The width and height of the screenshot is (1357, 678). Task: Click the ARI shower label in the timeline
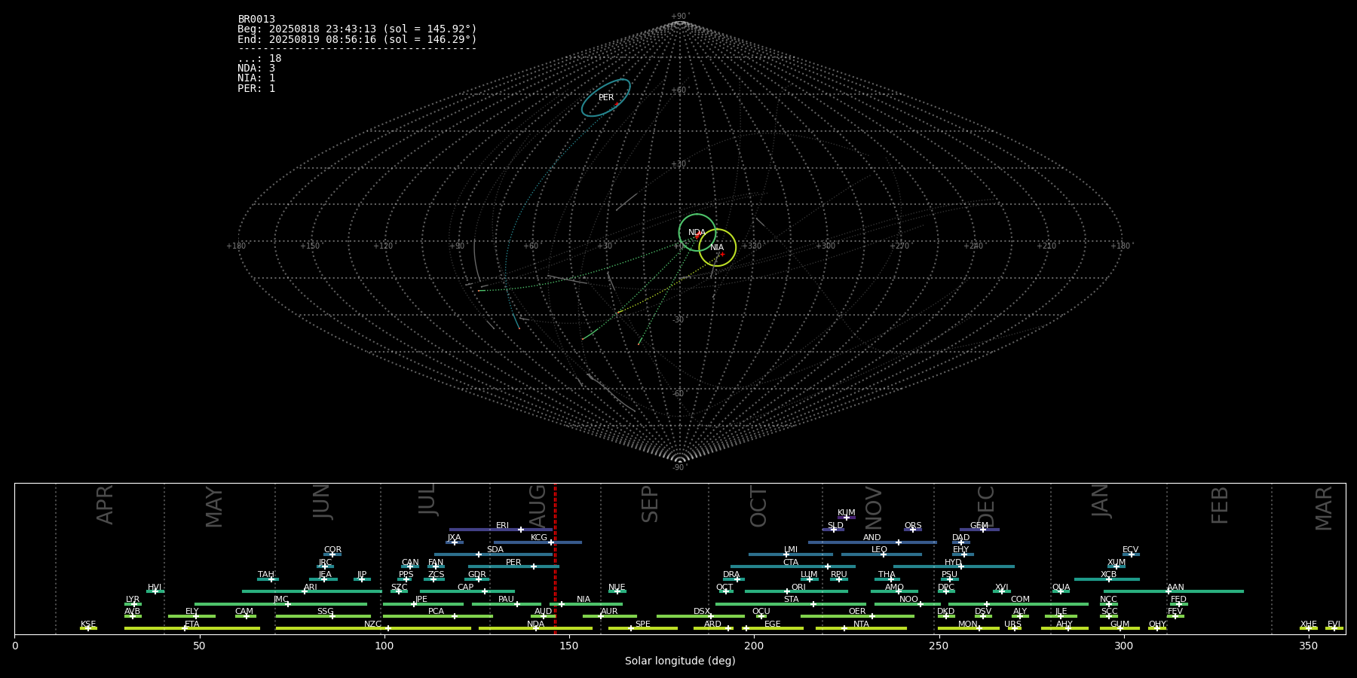pyautogui.click(x=311, y=588)
